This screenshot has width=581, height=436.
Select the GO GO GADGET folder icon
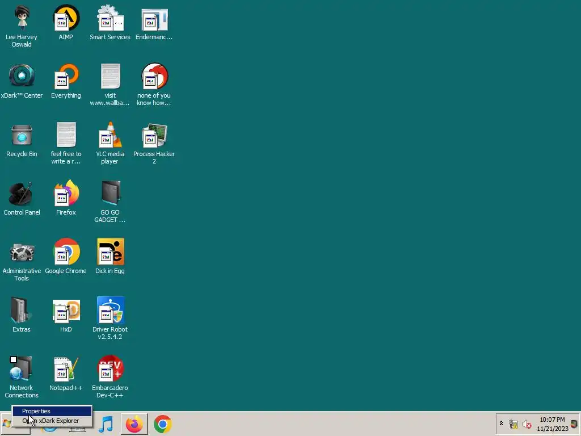(110, 202)
